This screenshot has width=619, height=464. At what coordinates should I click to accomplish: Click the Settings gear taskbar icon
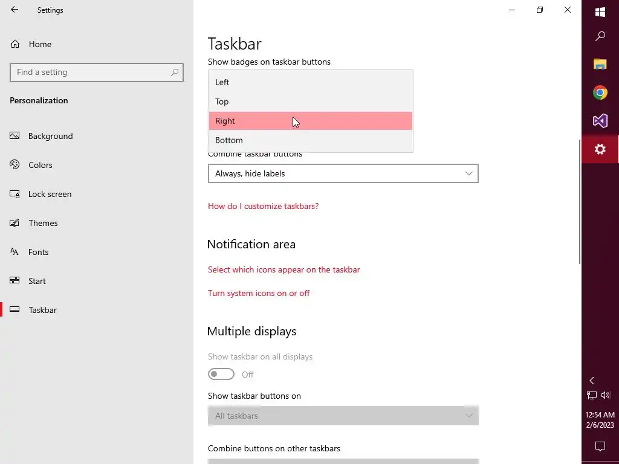(x=600, y=149)
